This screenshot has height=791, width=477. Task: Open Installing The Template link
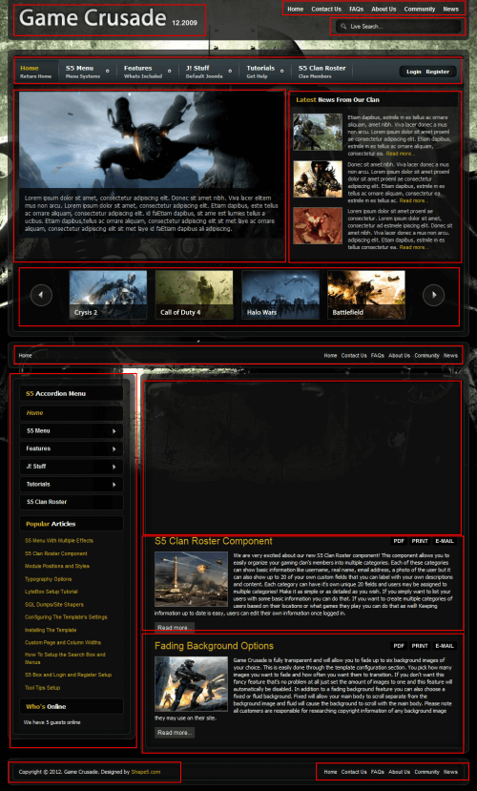click(x=51, y=630)
